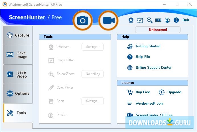
Task: Click the Scan label in Tools panel
Action: tap(60, 101)
